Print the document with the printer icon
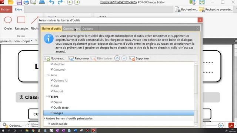 (26, 2)
